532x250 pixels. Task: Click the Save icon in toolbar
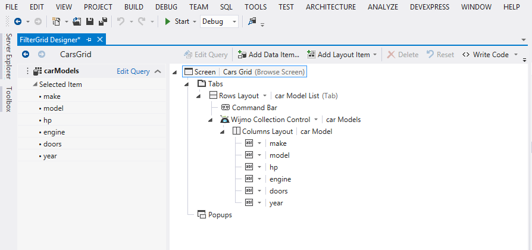click(x=90, y=21)
